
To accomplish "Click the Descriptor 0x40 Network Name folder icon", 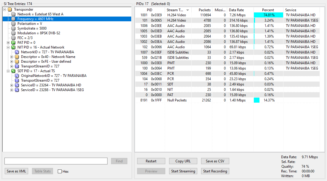I will pos(17,57).
